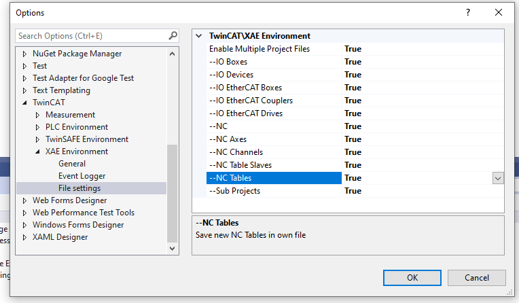Click the options tree scrollbar thumb
Screen dimensions: 519x303
[172, 194]
